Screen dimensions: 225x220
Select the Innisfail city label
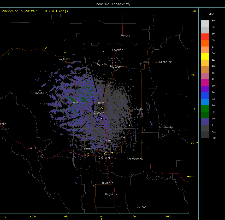click(108, 85)
